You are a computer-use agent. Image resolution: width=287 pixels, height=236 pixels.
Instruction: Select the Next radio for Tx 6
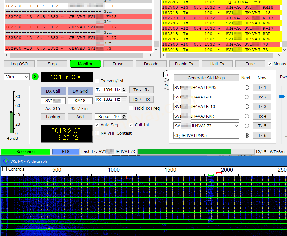[x=247, y=135]
